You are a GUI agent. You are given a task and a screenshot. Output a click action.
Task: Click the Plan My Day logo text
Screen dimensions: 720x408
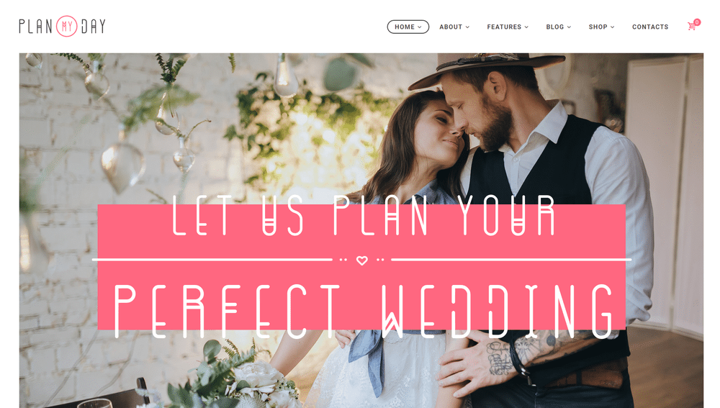pyautogui.click(x=63, y=26)
